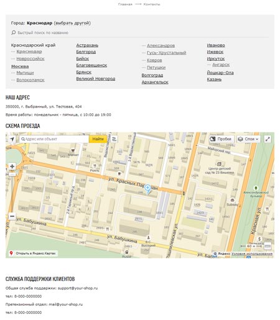Click the geolocation arrow icon on map

click(x=12, y=139)
